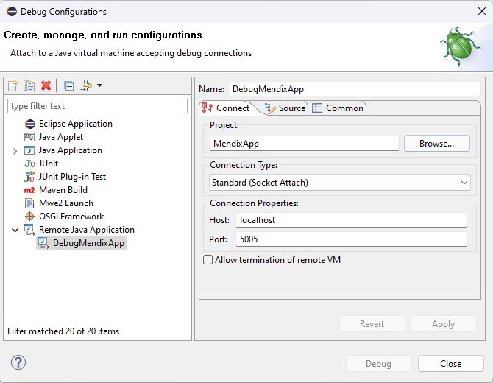Switch to the Source tab
The image size is (493, 383).
(285, 108)
